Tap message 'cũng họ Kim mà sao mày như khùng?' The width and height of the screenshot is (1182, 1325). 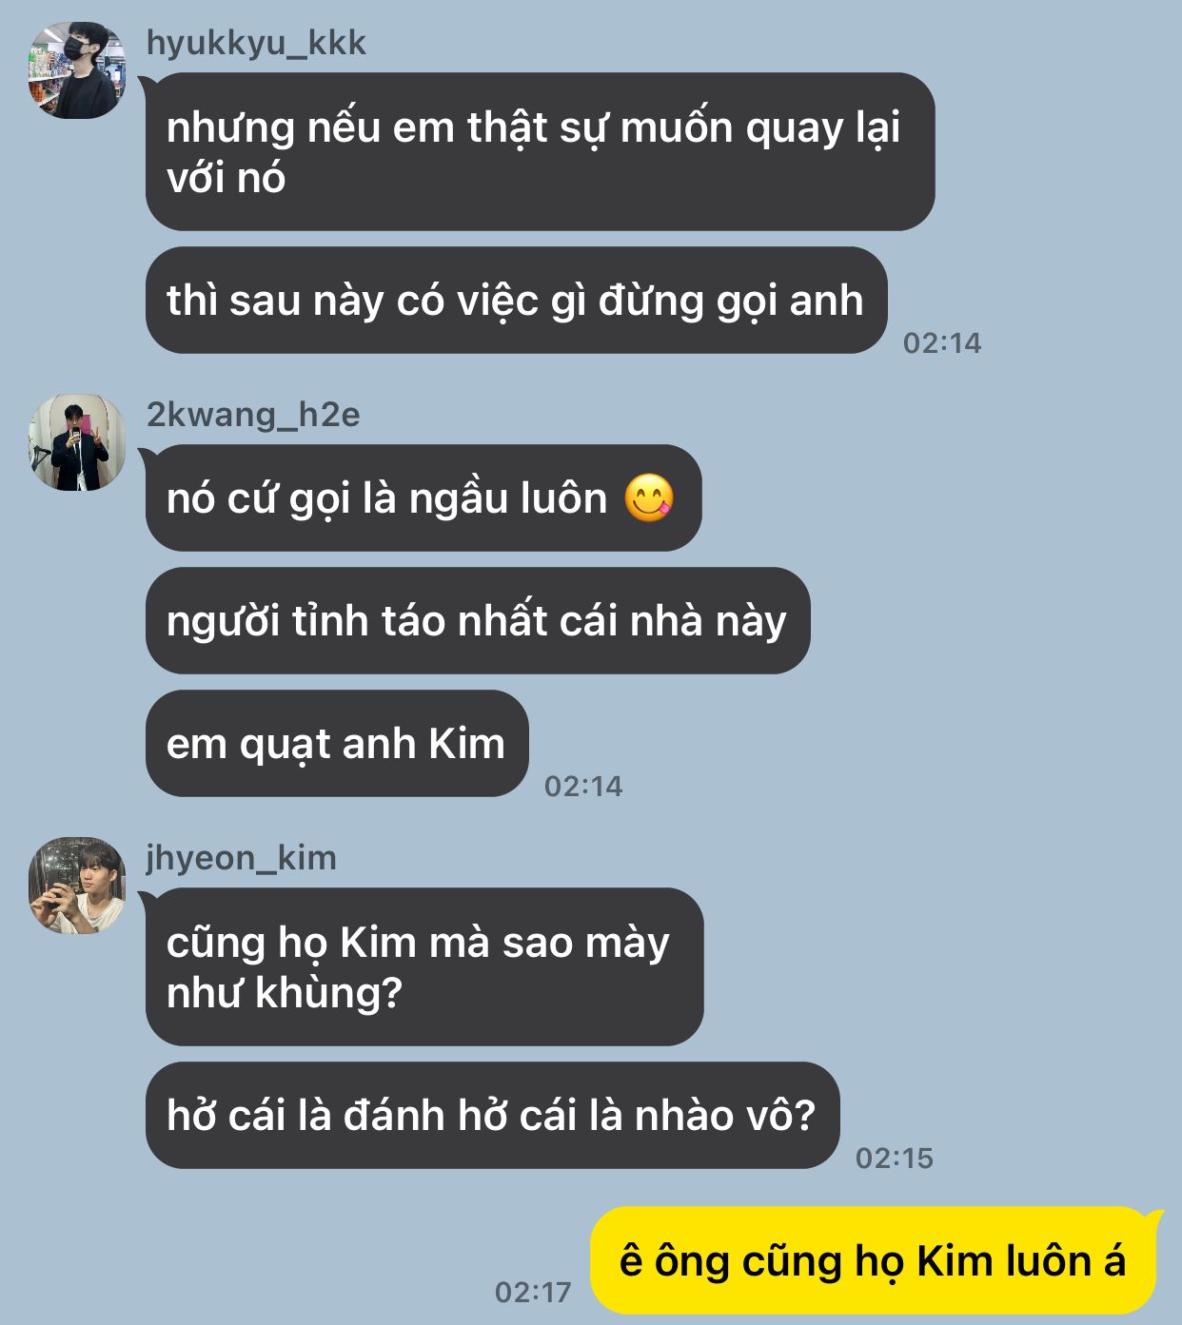pyautogui.click(x=424, y=966)
